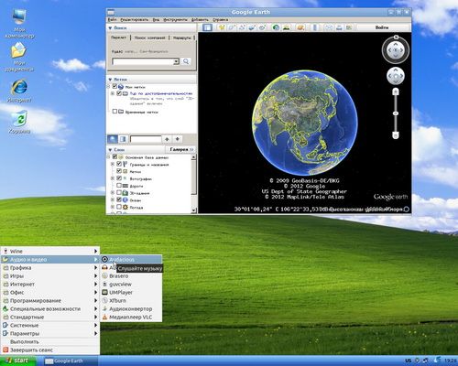Click the move joystick hand control

(396, 76)
